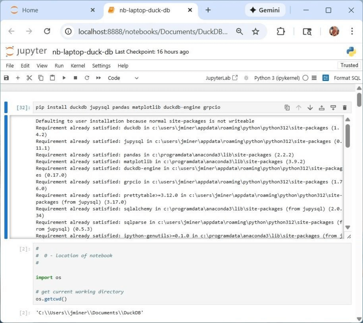Click the output resize handle in corner

[x=349, y=237]
